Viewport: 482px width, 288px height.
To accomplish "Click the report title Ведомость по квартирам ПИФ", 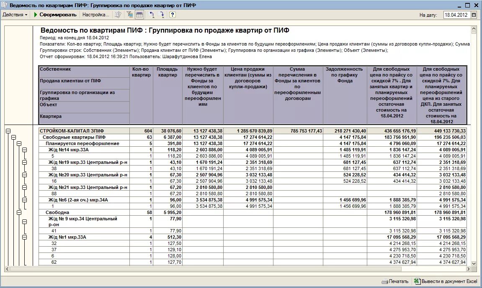I will 165,31.
